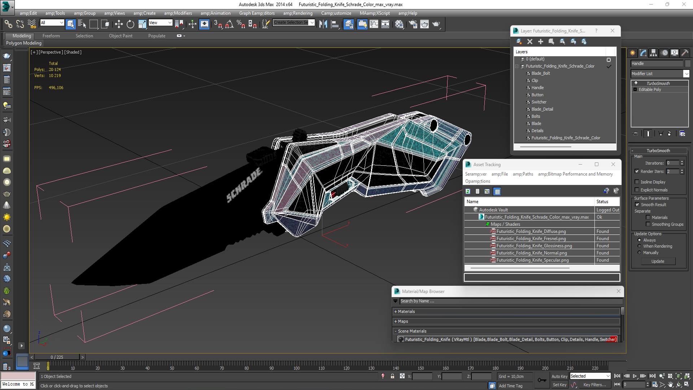The width and height of the screenshot is (693, 390).
Task: Enable Separate by Materials checkbox
Action: 648,217
